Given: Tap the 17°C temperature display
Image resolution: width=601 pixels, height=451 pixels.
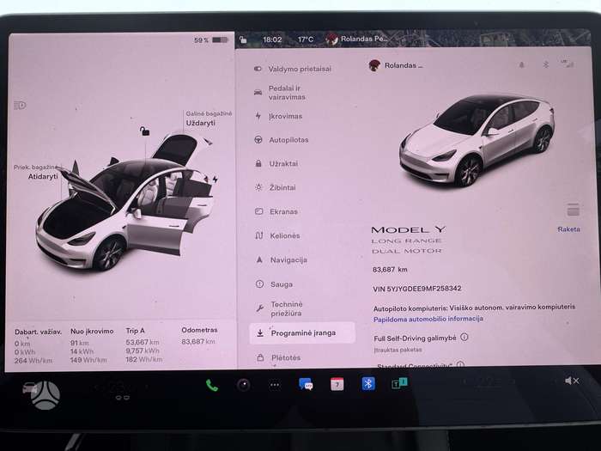Looking at the screenshot, I should pyautogui.click(x=306, y=40).
